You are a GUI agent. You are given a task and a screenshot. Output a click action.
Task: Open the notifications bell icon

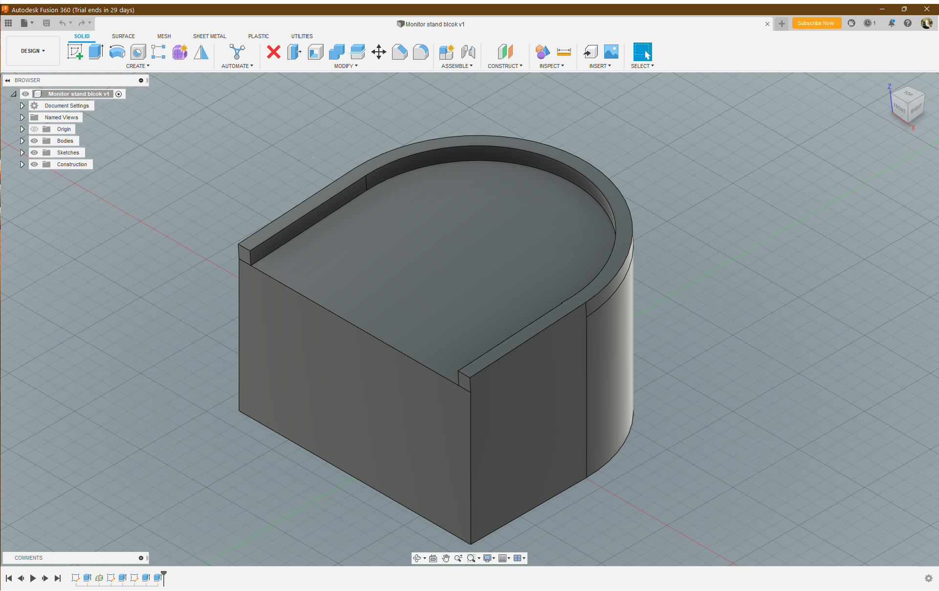pos(892,23)
